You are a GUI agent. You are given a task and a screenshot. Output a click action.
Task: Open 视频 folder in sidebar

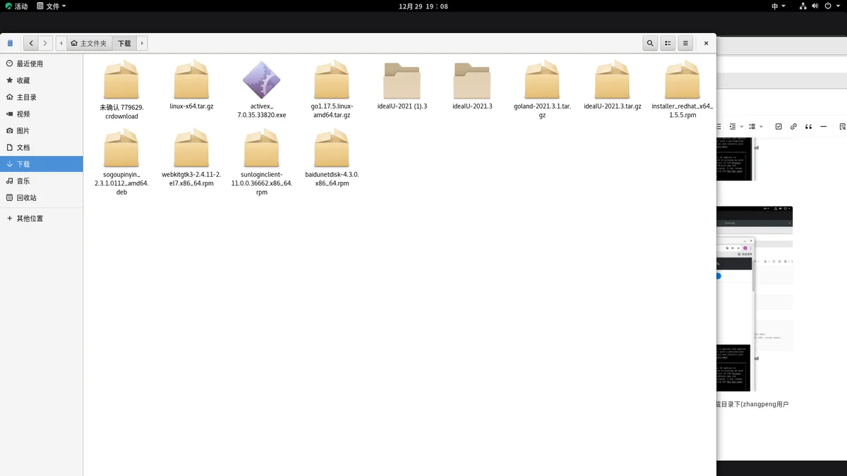42,114
